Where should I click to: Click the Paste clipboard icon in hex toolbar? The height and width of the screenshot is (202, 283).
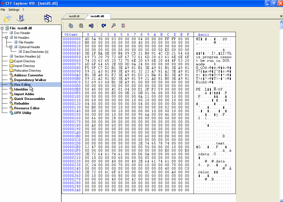(x=81, y=26)
